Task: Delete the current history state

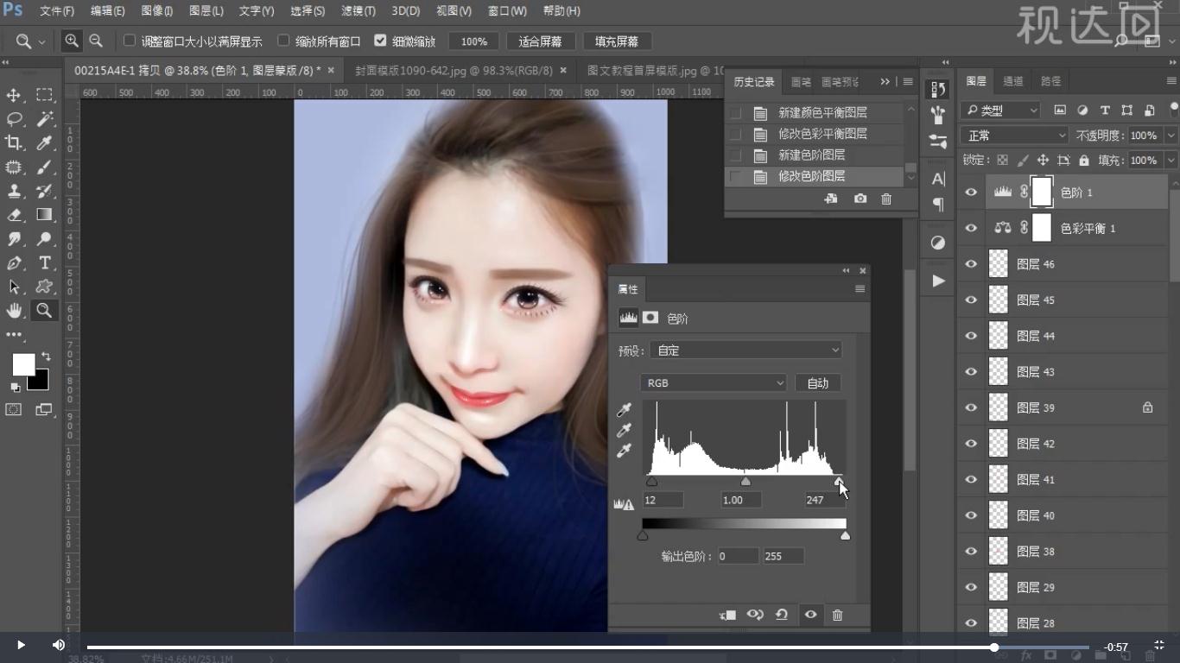Action: (x=886, y=199)
